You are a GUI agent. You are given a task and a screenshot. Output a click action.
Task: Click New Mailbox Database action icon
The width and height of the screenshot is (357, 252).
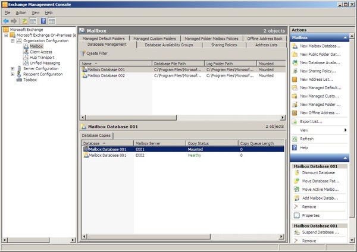[295, 46]
